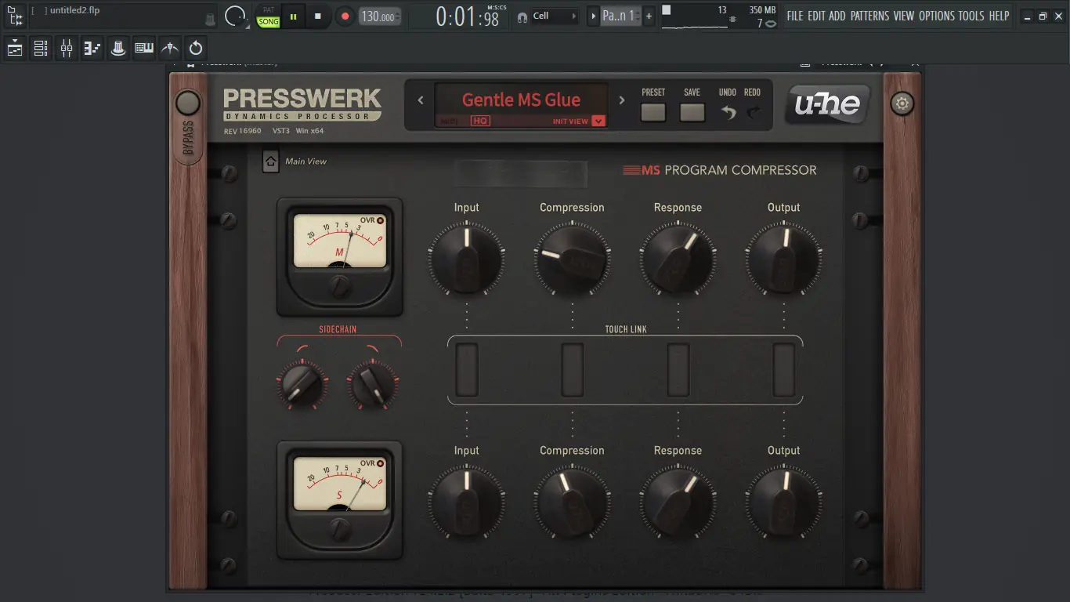Open the playlist view
The width and height of the screenshot is (1070, 602).
click(15, 49)
